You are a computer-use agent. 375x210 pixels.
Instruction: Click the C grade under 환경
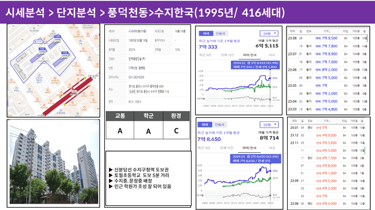[176, 131]
